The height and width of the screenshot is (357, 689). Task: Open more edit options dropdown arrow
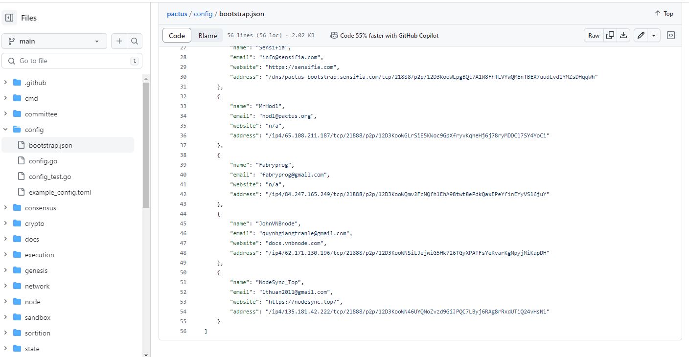tap(654, 36)
